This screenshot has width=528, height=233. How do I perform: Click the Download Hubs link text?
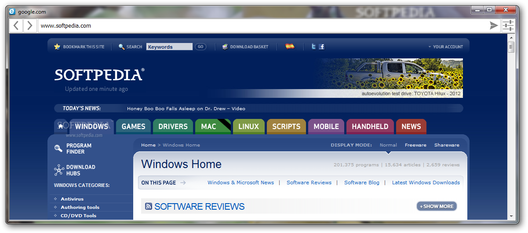tap(81, 170)
